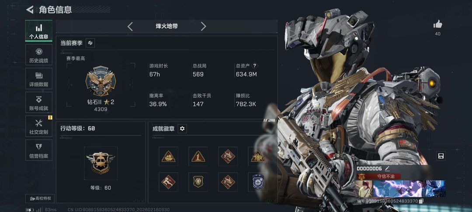Open the 信誉档案 tab
Viewport: 472px width, 212px height.
(x=38, y=150)
